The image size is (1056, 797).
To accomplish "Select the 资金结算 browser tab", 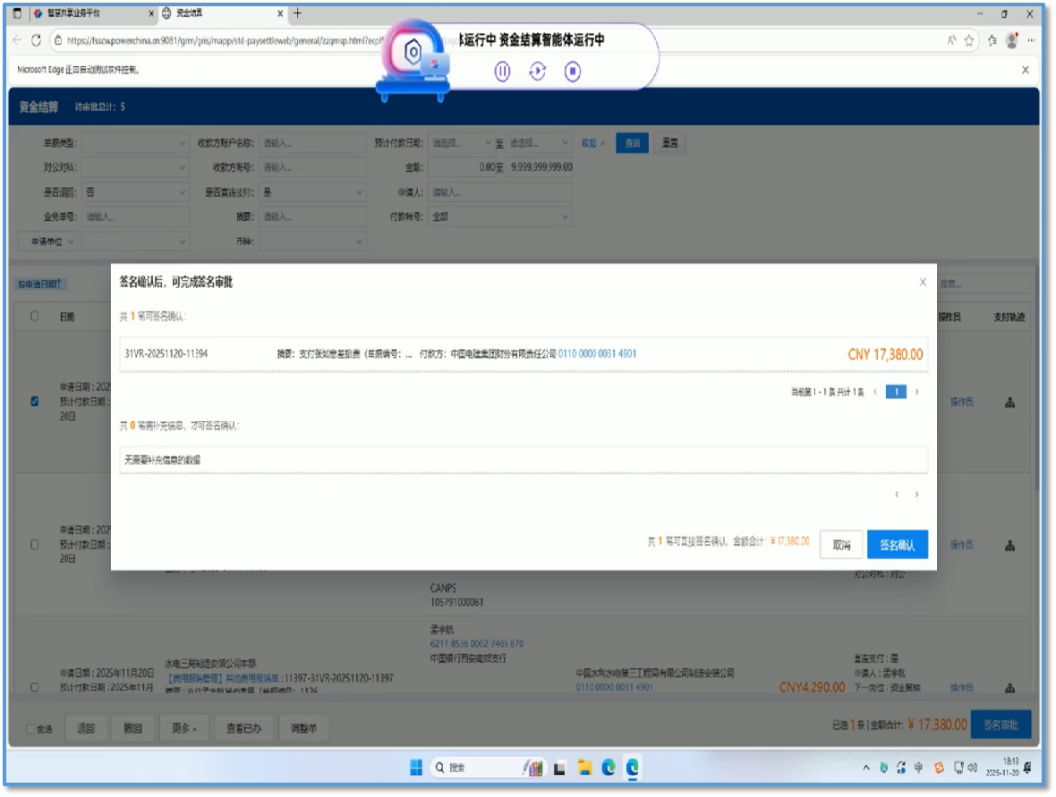I will [x=223, y=13].
